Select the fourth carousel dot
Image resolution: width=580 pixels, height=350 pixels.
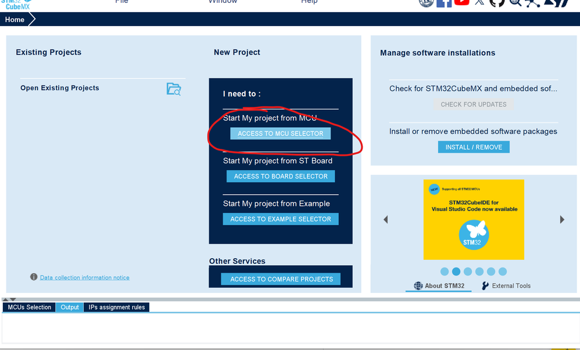[x=479, y=272]
